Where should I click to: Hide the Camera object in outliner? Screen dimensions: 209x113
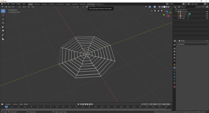(x=207, y=14)
